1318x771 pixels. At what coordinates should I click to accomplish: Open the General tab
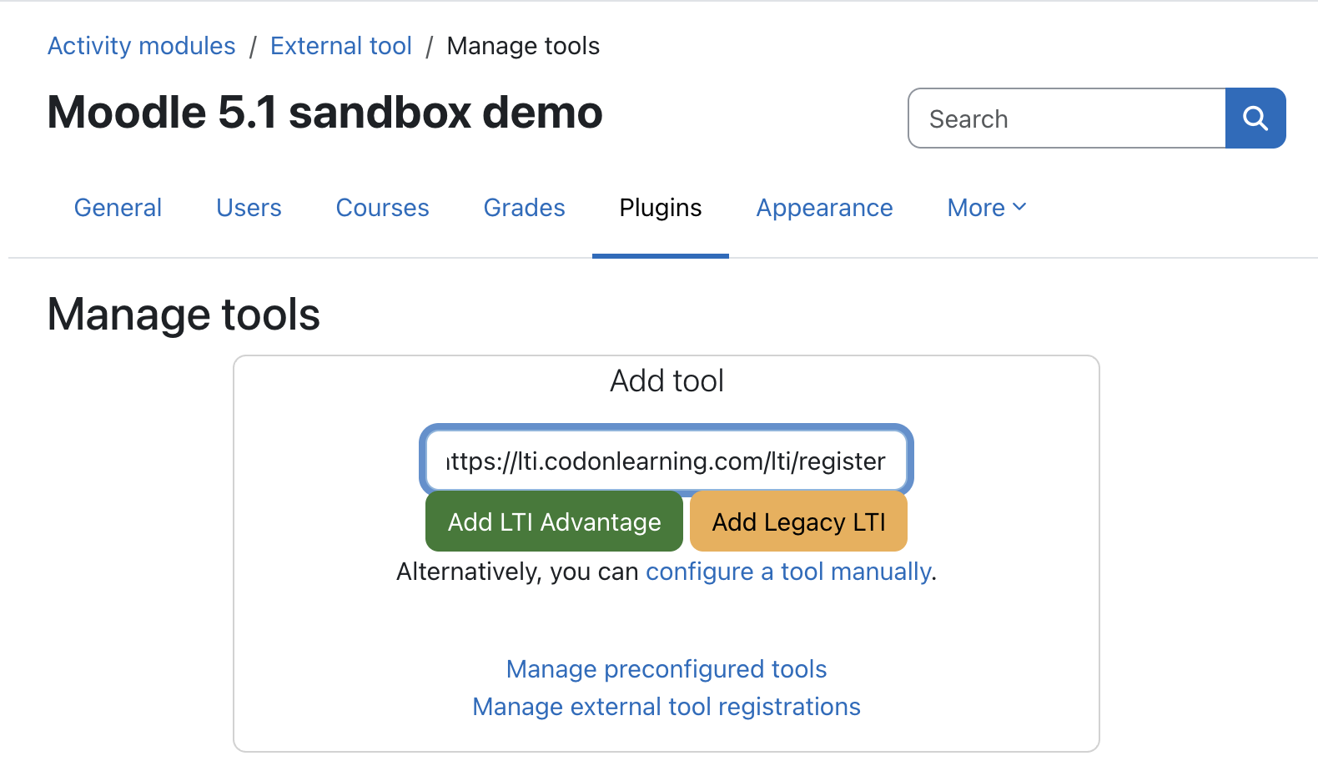118,208
